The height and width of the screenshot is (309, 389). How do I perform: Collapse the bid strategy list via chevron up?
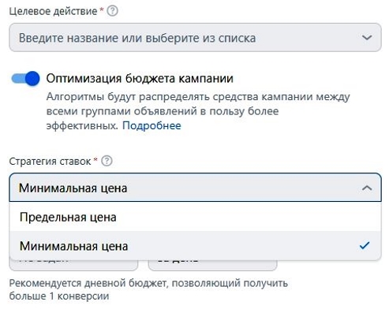pyautogui.click(x=367, y=188)
